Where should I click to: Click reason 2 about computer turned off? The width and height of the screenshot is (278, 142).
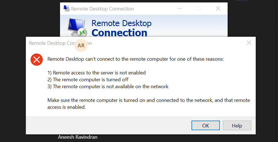(88, 80)
